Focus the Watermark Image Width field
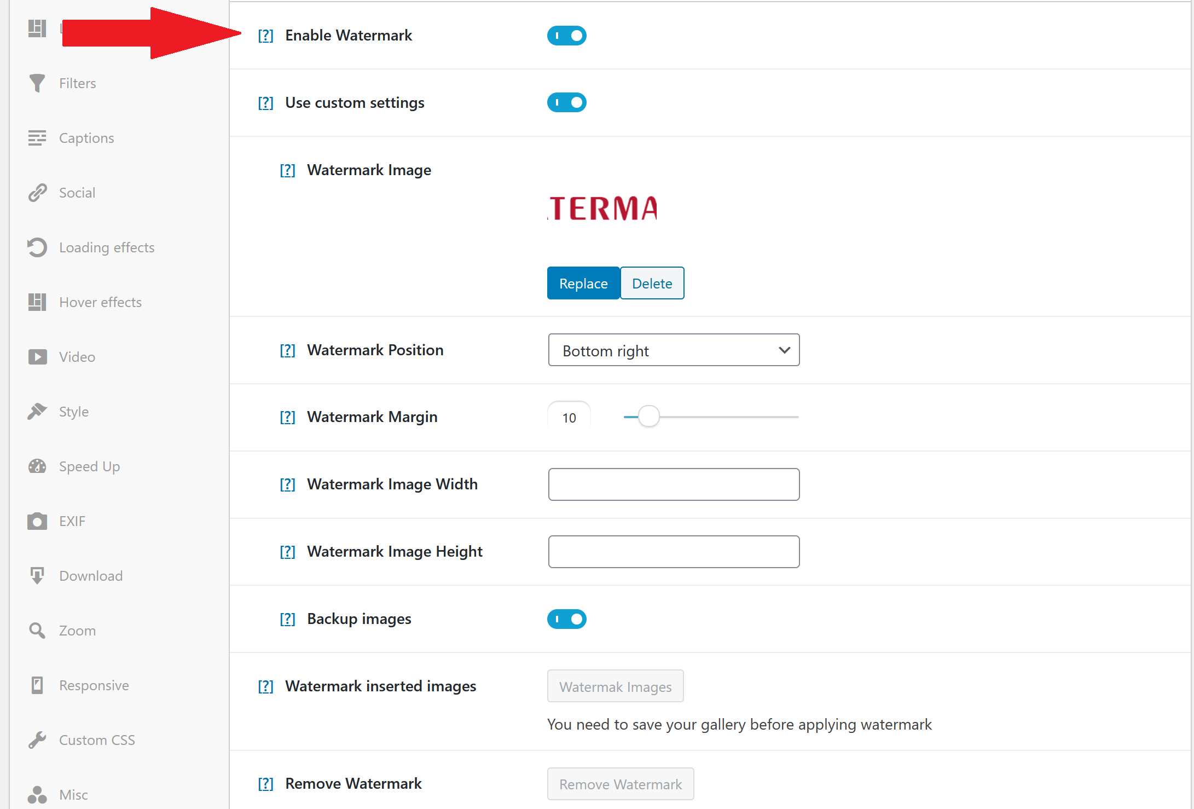The width and height of the screenshot is (1194, 809). (674, 484)
